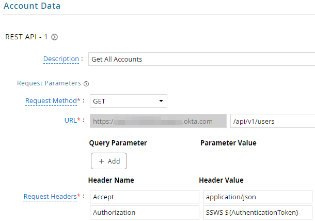Collapse the Request Parameters arrow icon
Image resolution: width=315 pixels, height=221 pixels.
pyautogui.click(x=86, y=84)
